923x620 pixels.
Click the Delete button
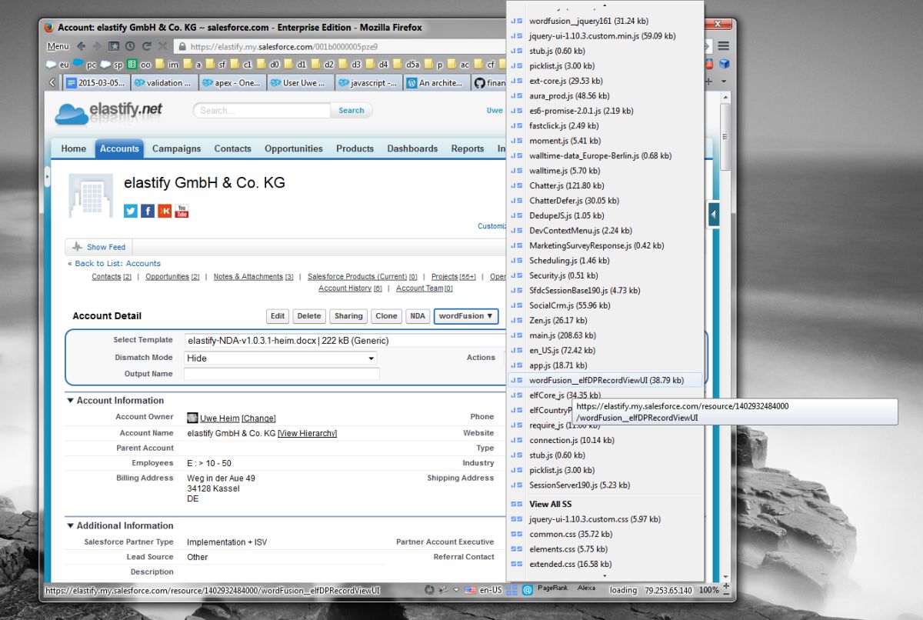[x=309, y=316]
